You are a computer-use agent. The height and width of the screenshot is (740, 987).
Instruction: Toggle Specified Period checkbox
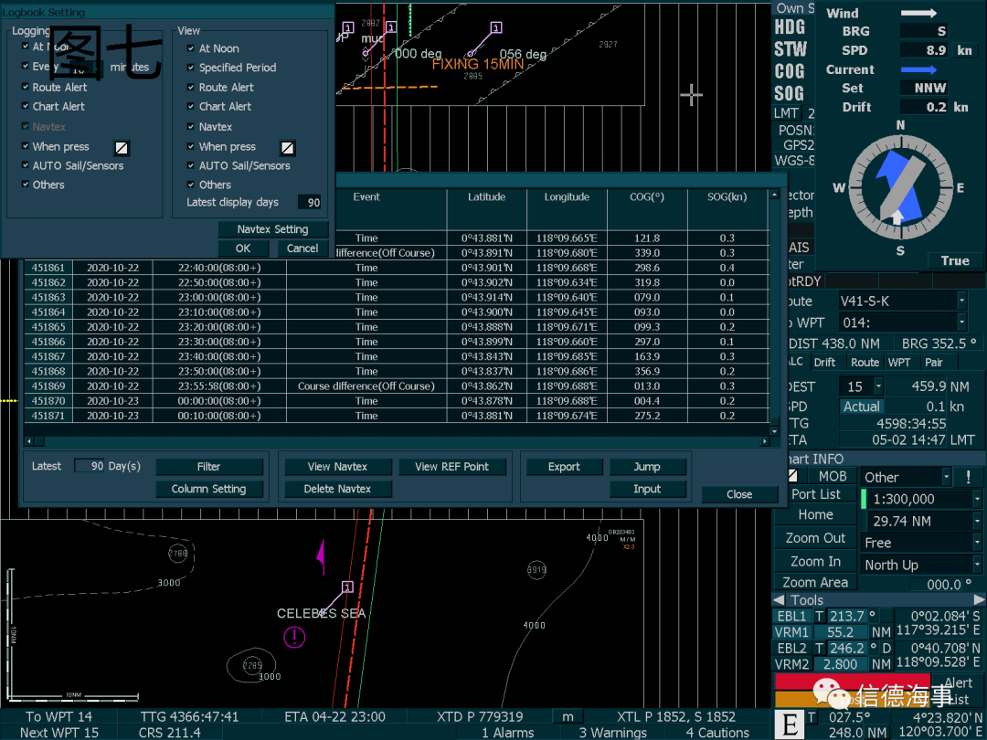point(191,67)
